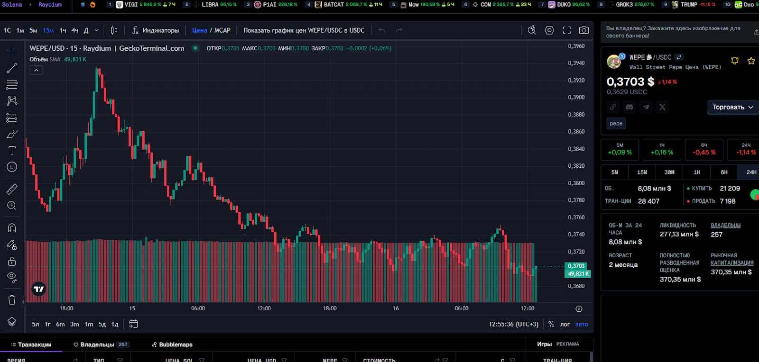
Task: Show WEPE/USDC price chart in USDC
Action: point(304,30)
